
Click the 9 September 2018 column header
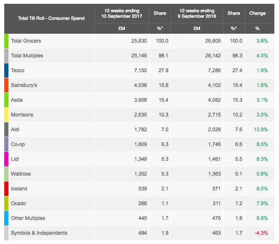(197, 14)
